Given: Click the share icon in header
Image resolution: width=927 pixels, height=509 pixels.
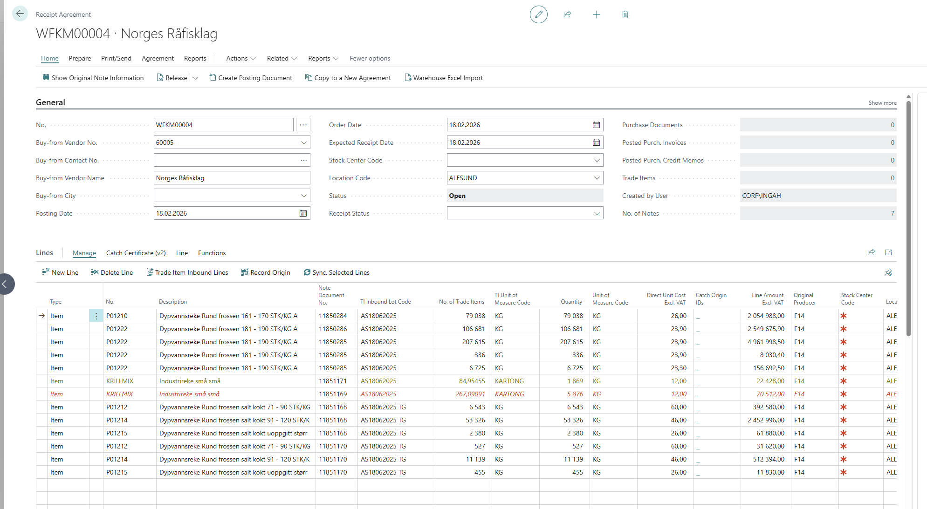Looking at the screenshot, I should [x=567, y=14].
